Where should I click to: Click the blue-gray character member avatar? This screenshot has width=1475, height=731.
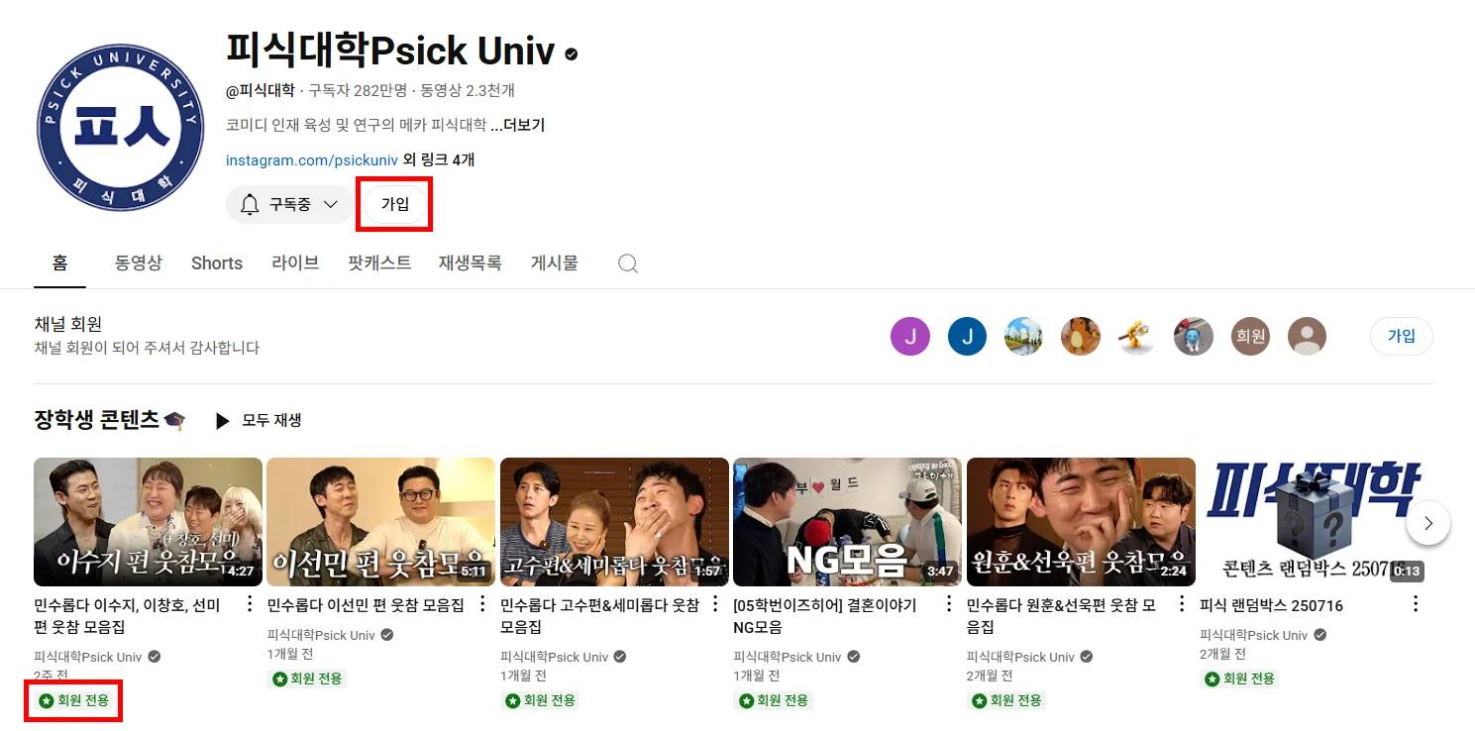pos(1194,337)
